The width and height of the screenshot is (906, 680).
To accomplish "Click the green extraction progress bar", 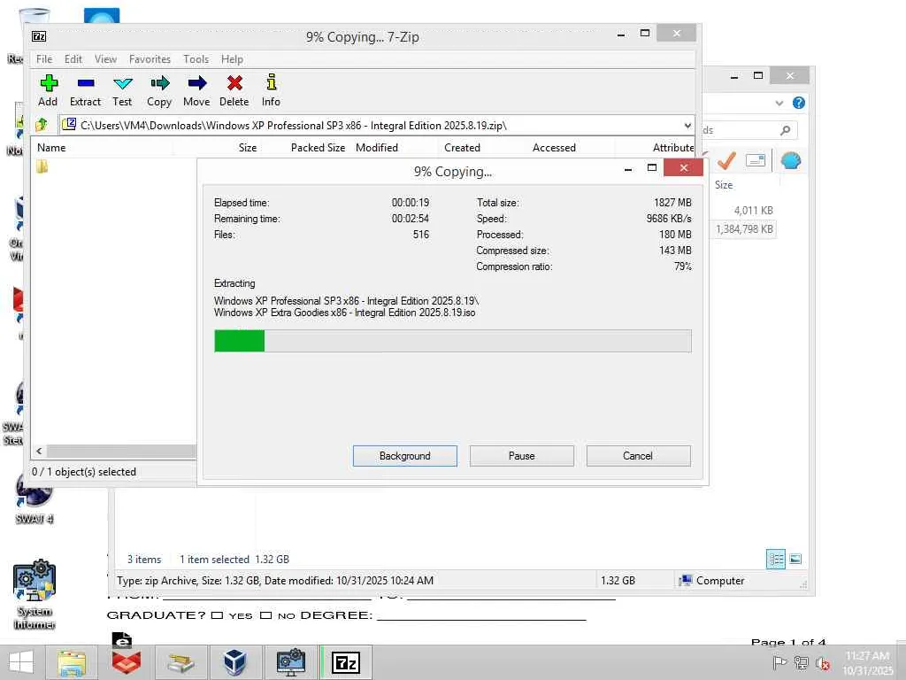I will click(452, 341).
